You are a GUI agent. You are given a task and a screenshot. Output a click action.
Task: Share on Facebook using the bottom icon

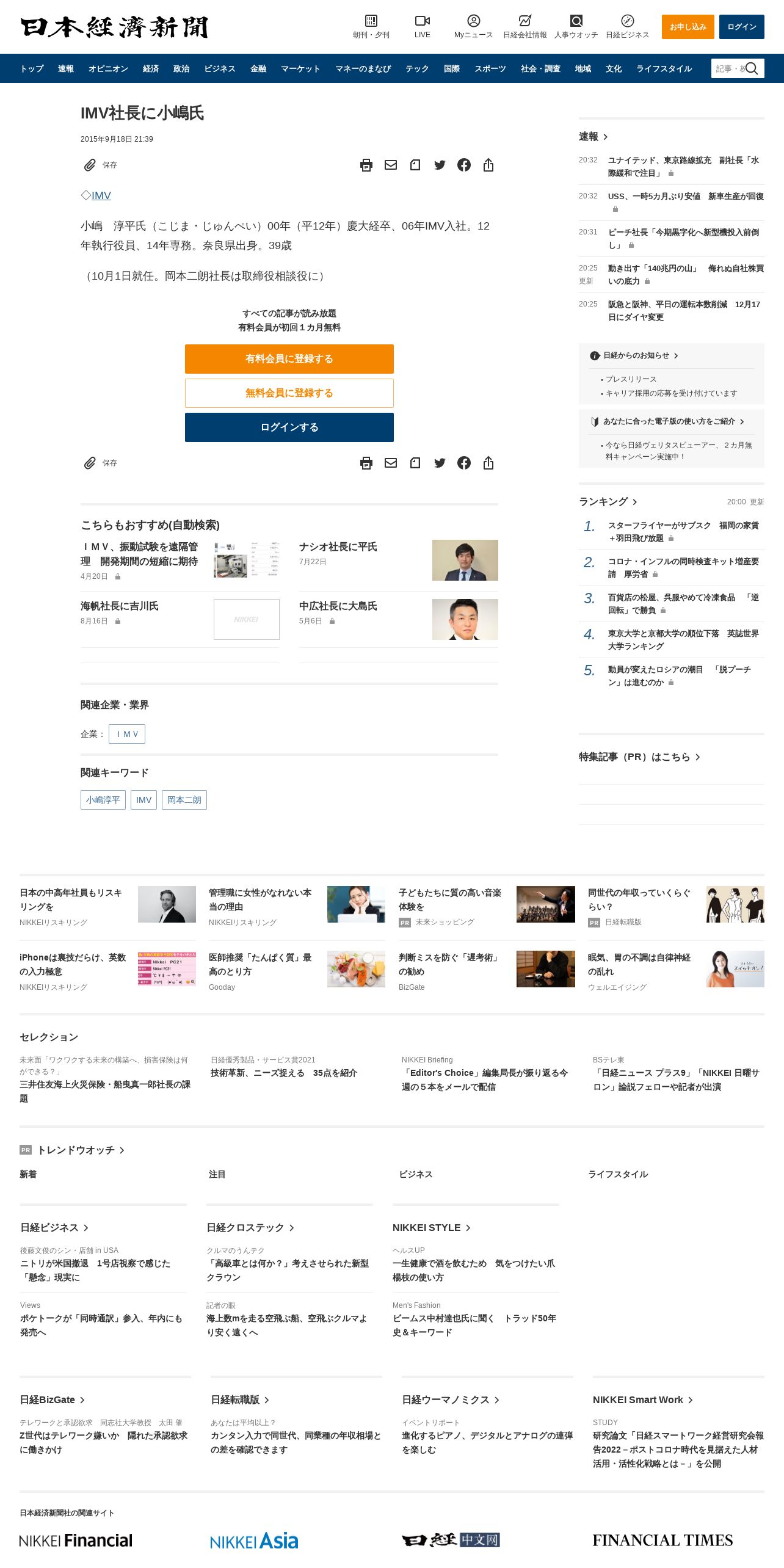tap(464, 463)
